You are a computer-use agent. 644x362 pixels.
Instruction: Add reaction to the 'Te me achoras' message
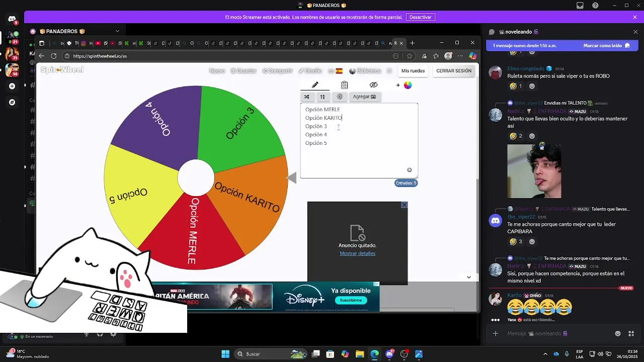click(532, 242)
